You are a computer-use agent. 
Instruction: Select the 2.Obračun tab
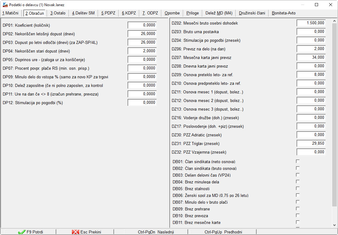pos(34,13)
